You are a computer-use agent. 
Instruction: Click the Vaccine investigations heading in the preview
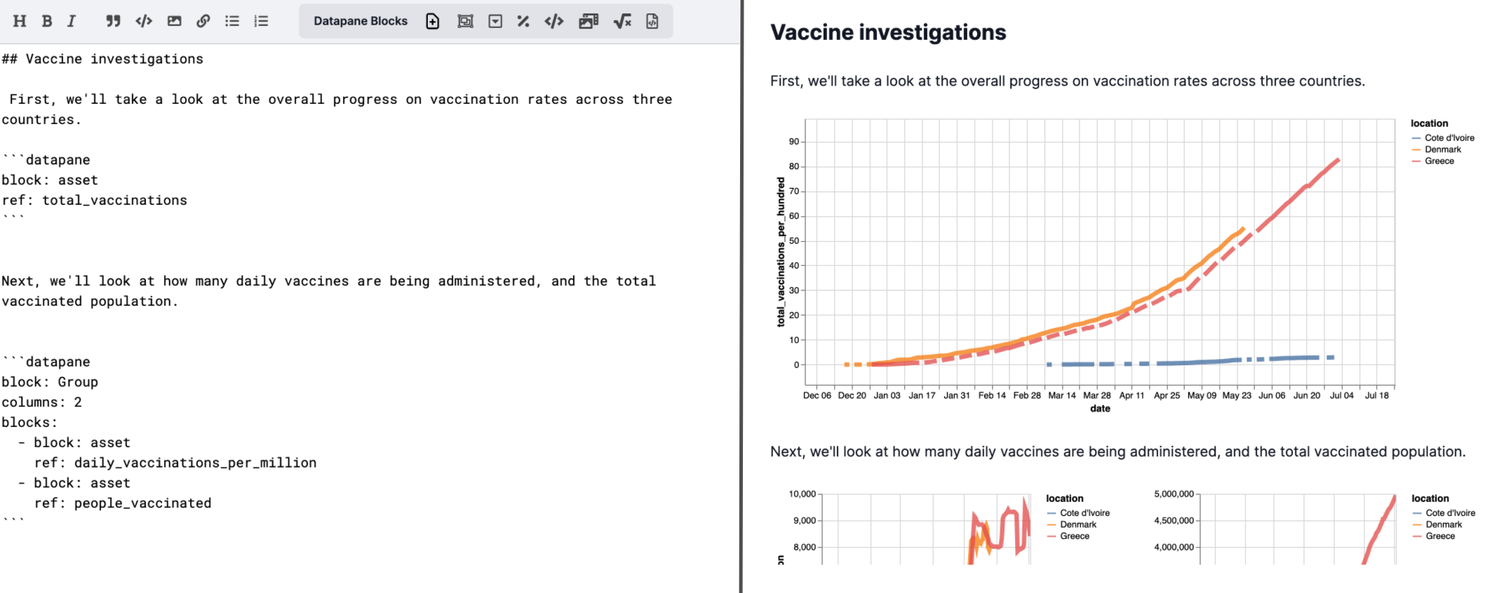tap(888, 32)
